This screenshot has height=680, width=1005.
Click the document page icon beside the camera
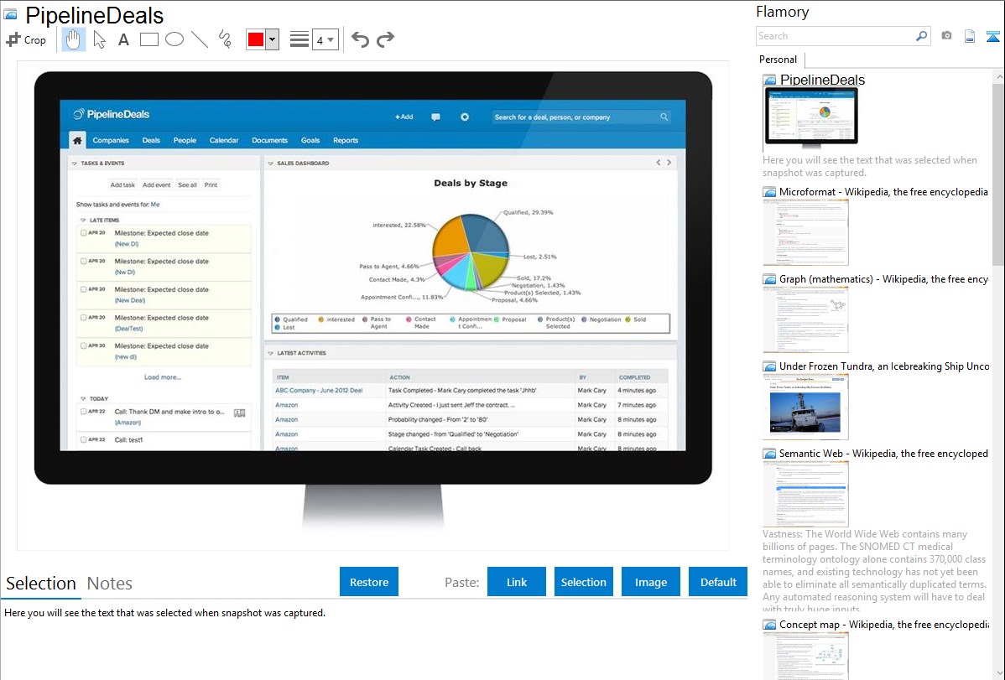click(970, 36)
